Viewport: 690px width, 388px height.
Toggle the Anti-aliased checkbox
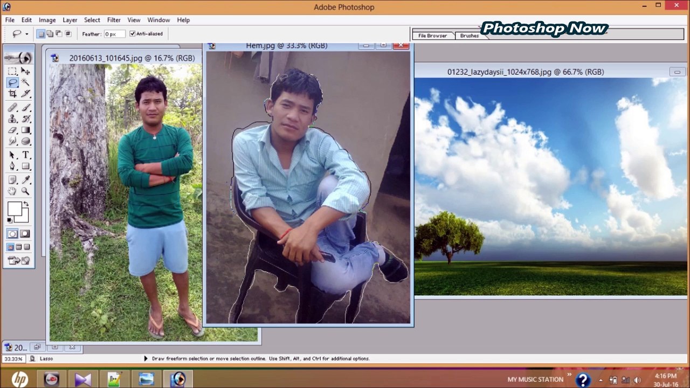click(133, 34)
